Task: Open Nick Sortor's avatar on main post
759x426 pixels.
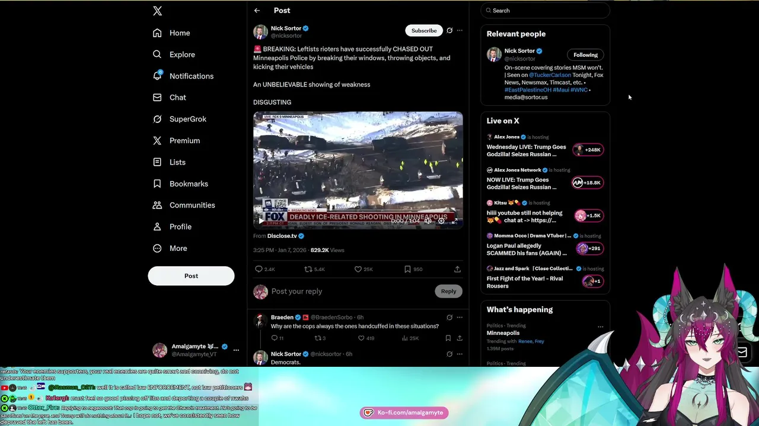Action: pos(260,32)
